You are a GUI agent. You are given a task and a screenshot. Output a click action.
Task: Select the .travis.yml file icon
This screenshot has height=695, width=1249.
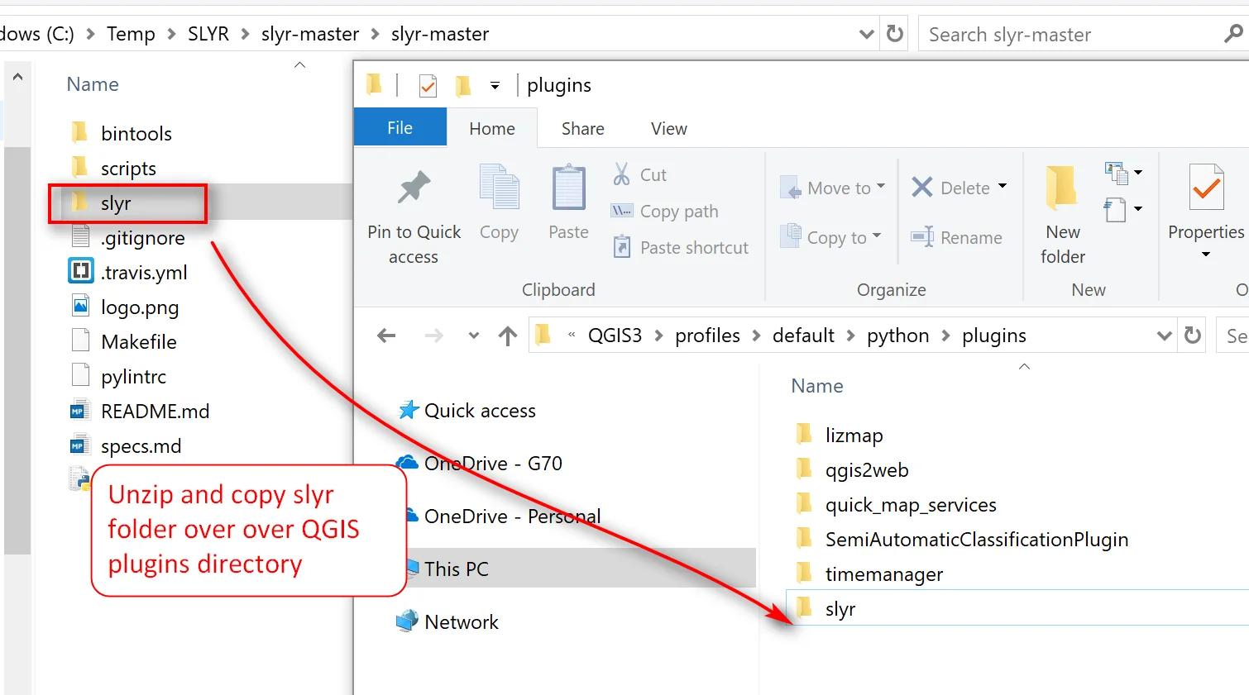(80, 272)
